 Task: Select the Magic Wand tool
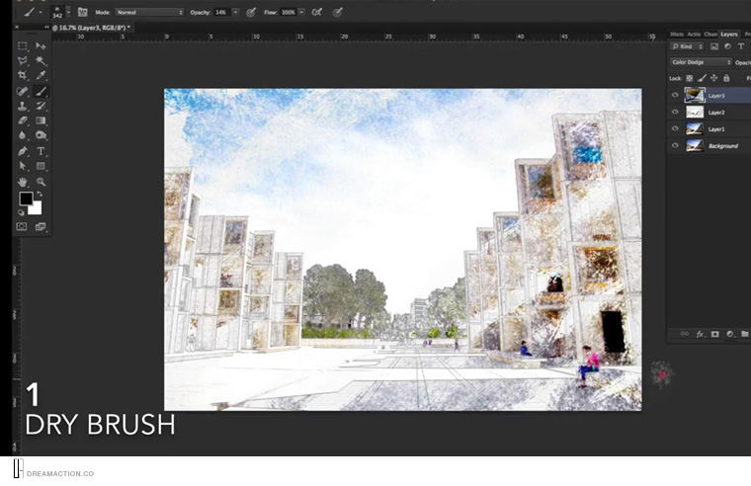point(42,61)
